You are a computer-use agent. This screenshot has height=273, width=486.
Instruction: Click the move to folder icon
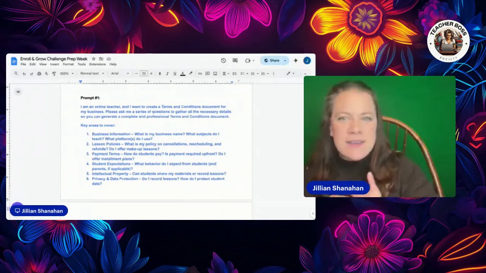tap(101, 59)
